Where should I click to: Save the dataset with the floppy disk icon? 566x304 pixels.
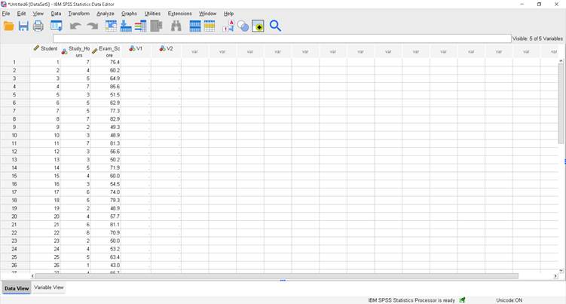(23, 26)
